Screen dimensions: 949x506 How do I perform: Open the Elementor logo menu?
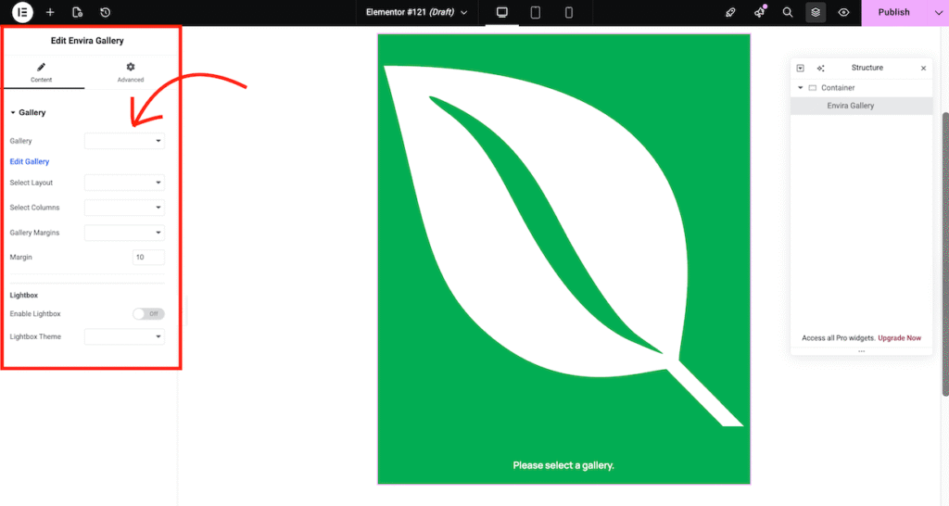[22, 12]
